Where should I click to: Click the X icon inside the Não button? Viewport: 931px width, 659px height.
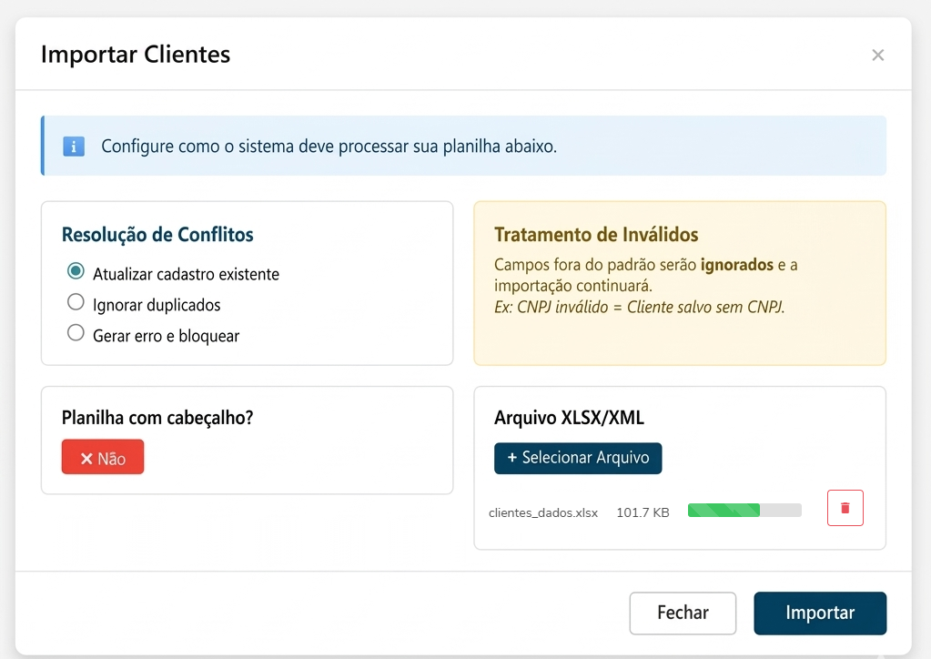[86, 459]
